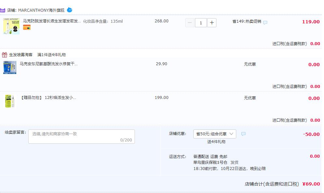The height and width of the screenshot is (193, 324).
Task: Click the delivery promise 18:30前付款，10月22日送达，晚到必赔
Action: [229, 168]
